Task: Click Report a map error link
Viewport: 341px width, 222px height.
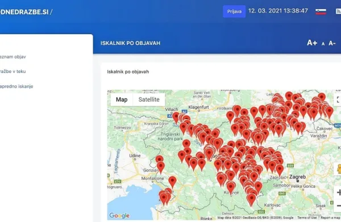Action: (x=331, y=217)
